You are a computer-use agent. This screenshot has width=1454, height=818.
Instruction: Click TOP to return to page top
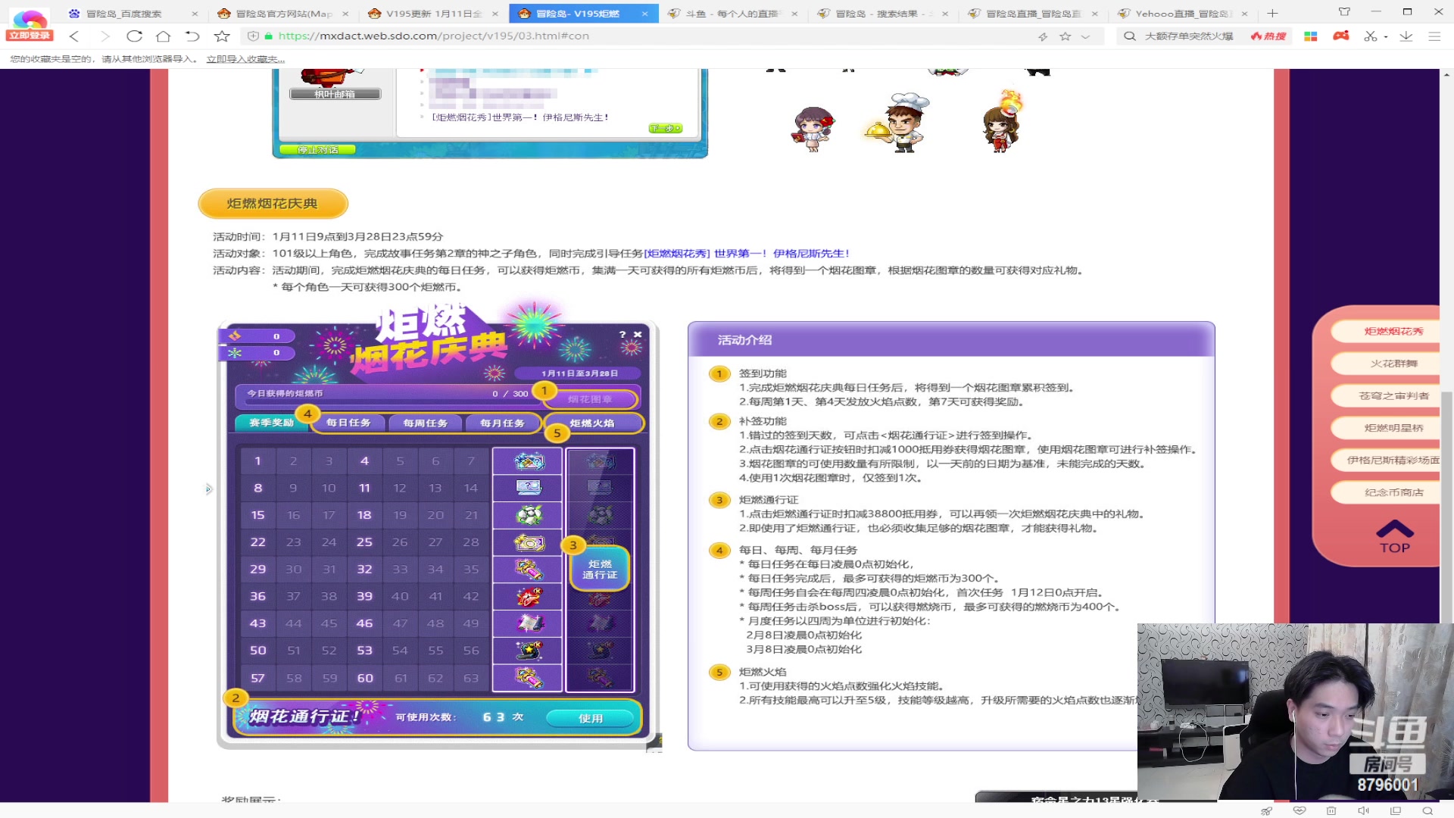1394,538
